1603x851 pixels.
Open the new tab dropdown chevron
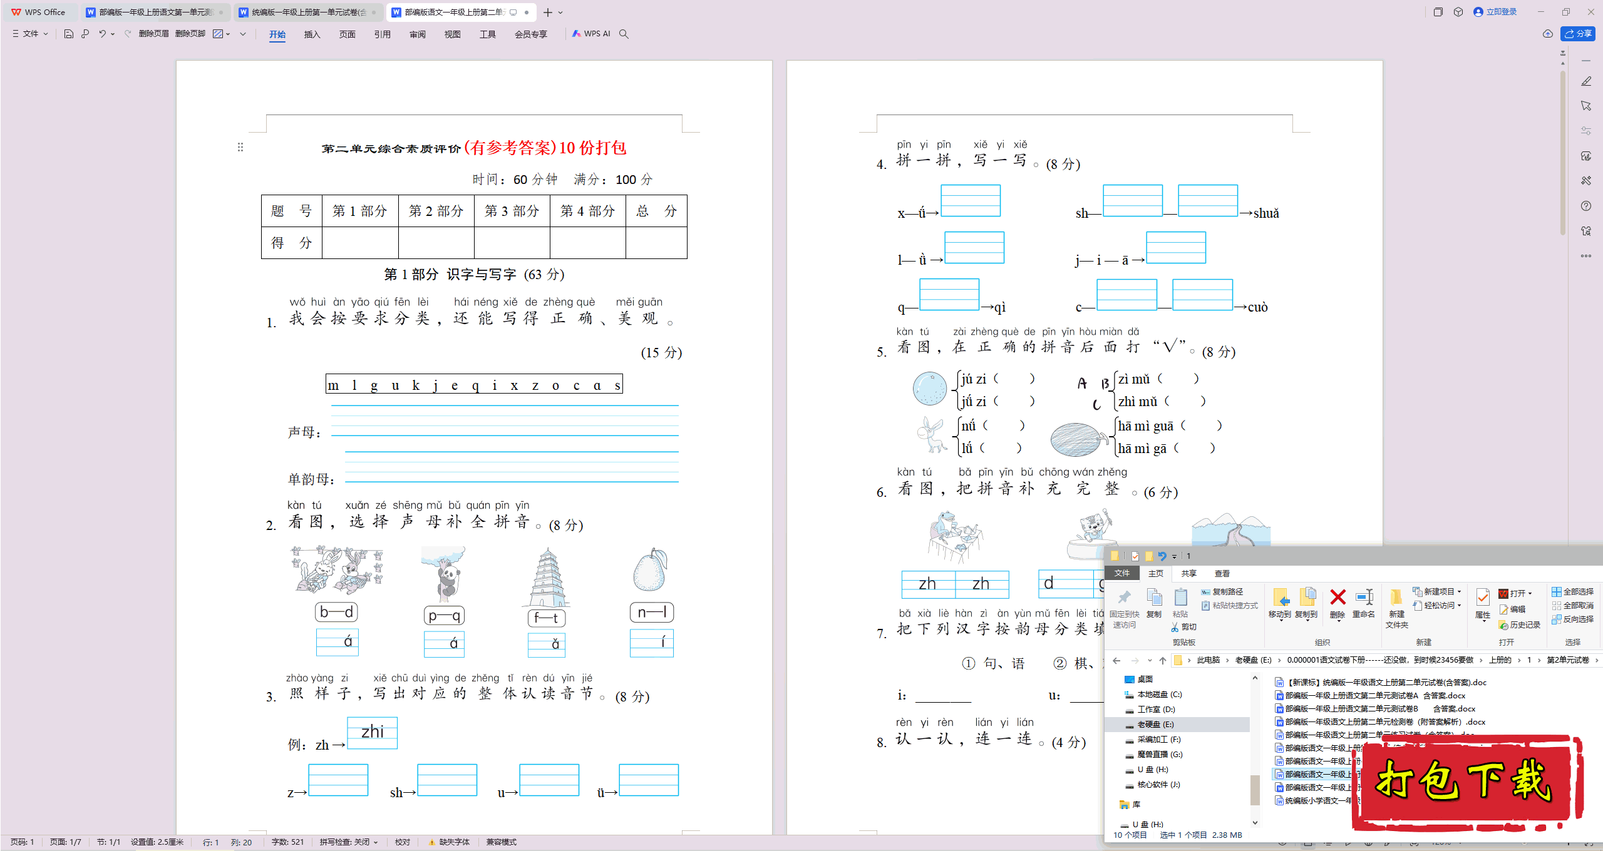pyautogui.click(x=560, y=13)
